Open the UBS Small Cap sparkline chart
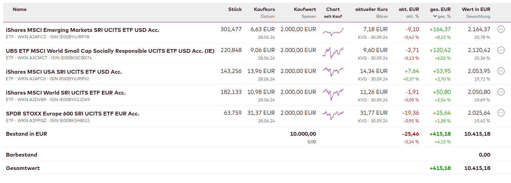The width and height of the screenshot is (511, 183). coord(333,52)
